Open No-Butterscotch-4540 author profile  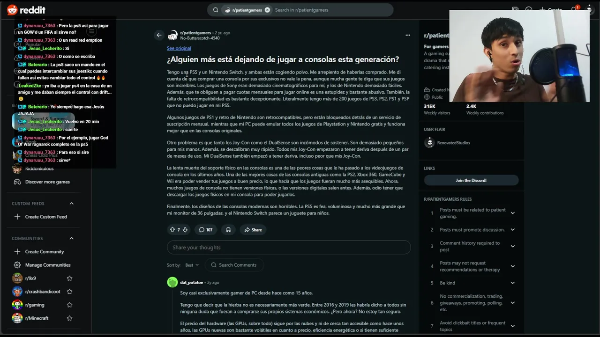coord(200,38)
